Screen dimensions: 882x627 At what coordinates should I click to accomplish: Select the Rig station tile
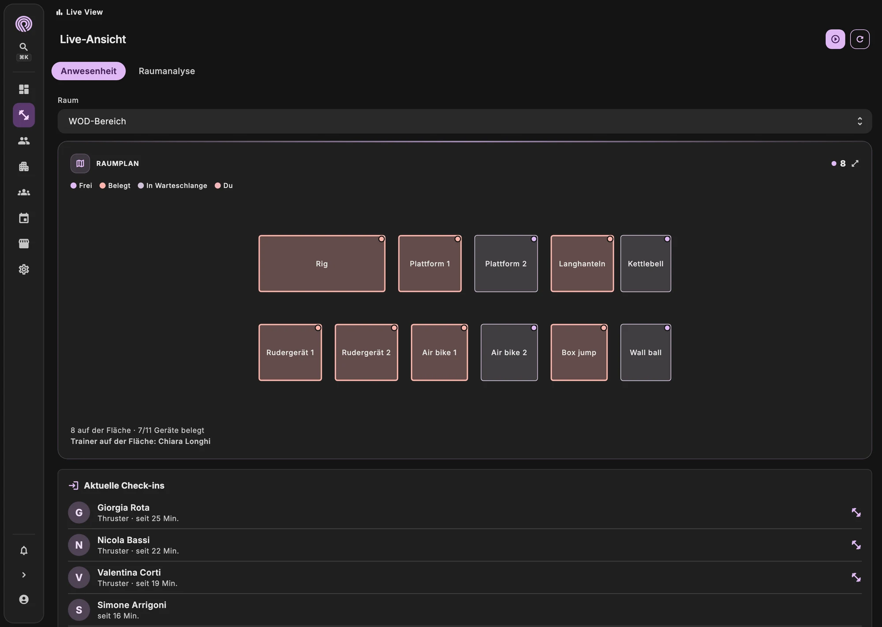click(322, 264)
